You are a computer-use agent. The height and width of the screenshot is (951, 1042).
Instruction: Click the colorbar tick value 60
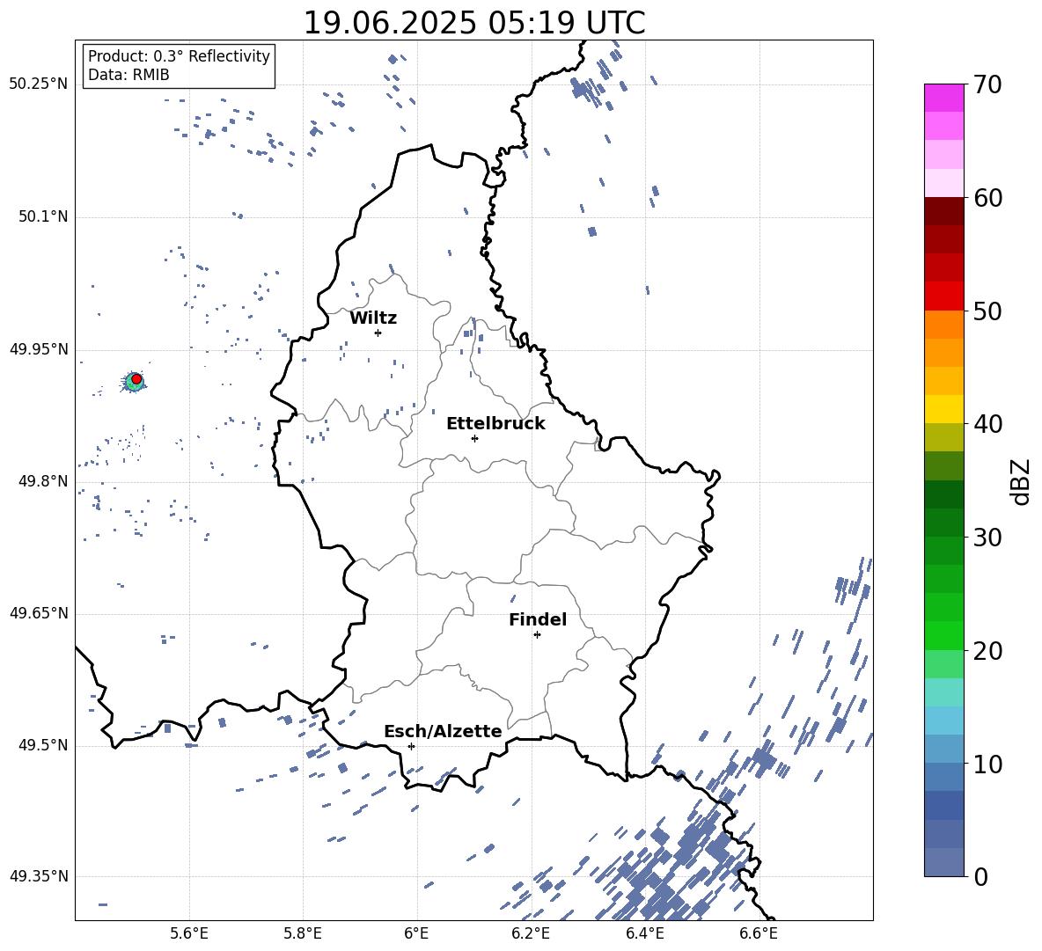[x=987, y=198]
